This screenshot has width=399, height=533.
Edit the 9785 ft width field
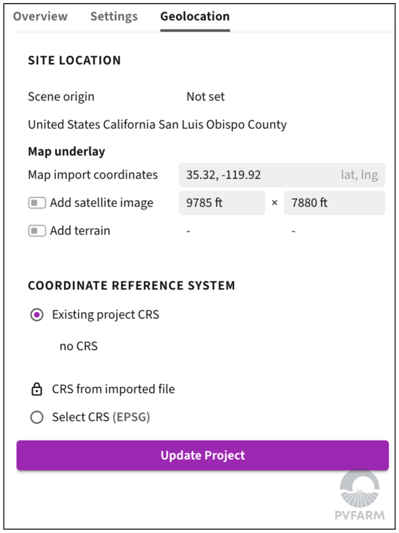[222, 203]
